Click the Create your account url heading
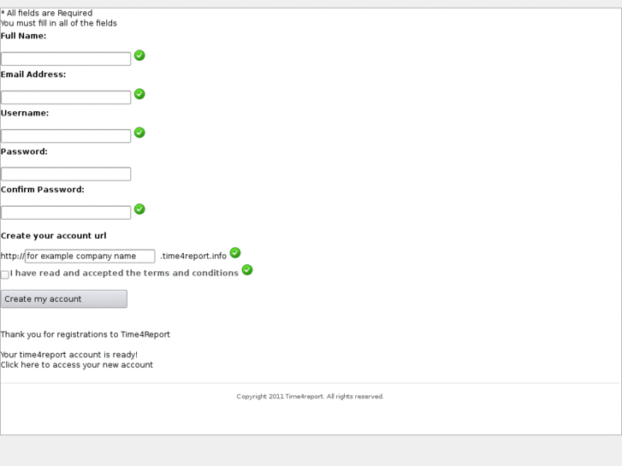 click(x=54, y=236)
